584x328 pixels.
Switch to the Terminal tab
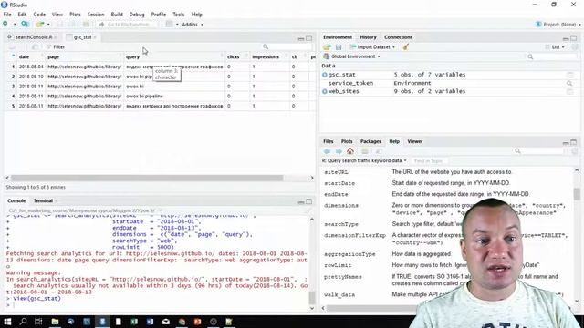coord(43,200)
